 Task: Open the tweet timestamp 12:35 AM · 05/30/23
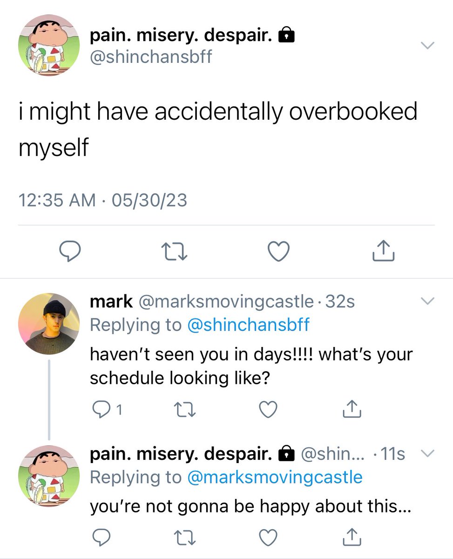pos(103,200)
